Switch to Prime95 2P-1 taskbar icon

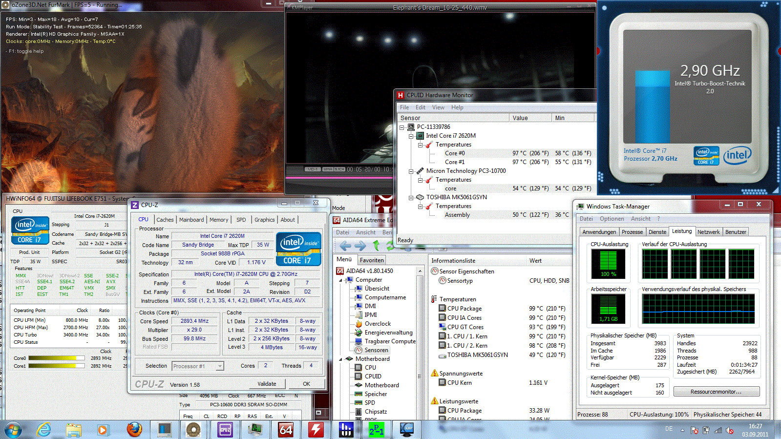pyautogui.click(x=377, y=430)
